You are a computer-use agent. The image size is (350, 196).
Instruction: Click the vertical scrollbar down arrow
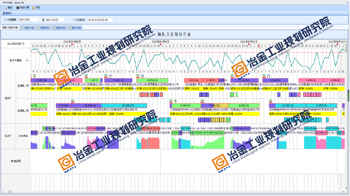coord(346,189)
